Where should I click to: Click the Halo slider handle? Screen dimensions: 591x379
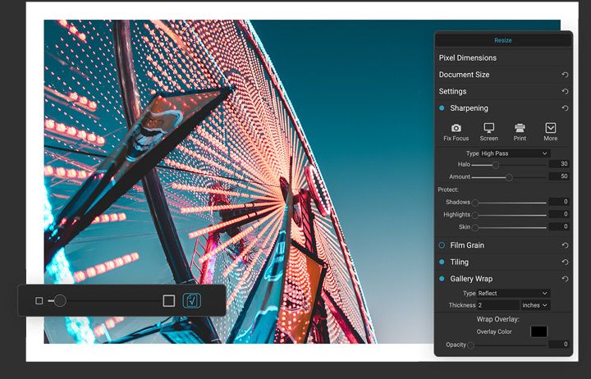point(496,165)
